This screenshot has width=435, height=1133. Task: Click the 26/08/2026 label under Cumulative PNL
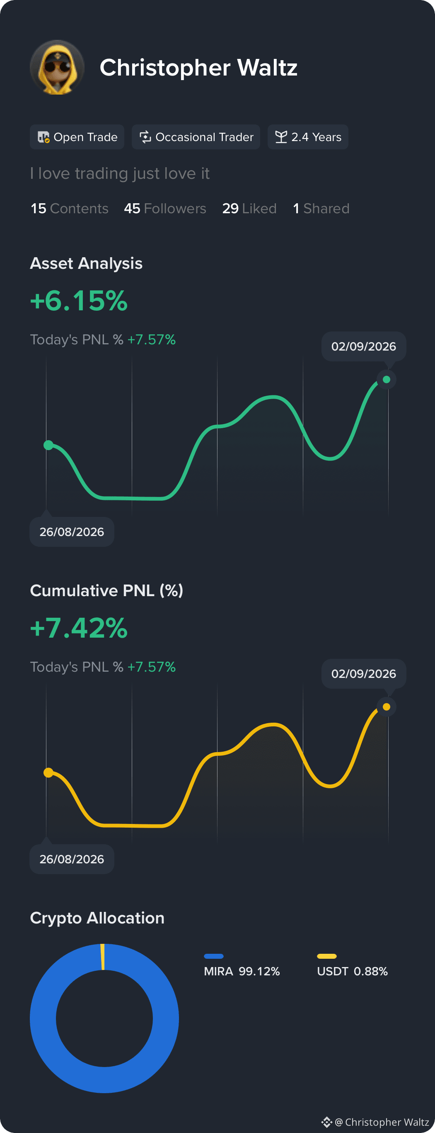point(72,859)
